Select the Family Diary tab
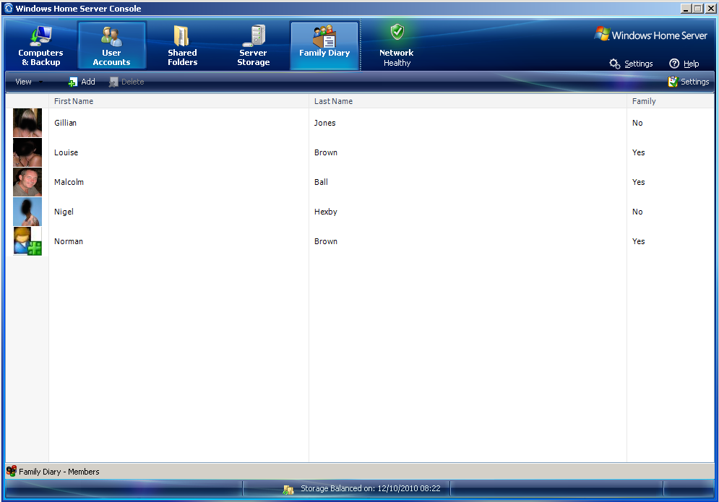The image size is (719, 502). tap(324, 46)
